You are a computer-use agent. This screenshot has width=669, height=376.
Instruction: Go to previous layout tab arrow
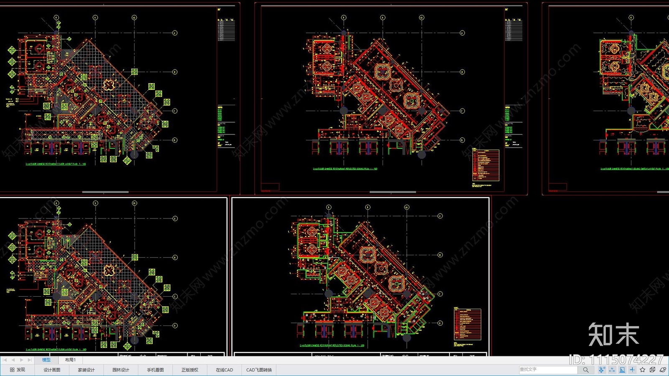coord(13,360)
